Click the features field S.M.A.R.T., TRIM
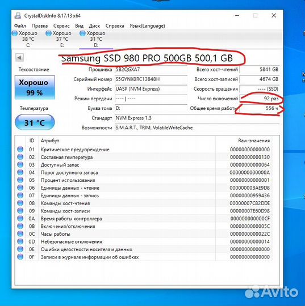Screen dimensions: 305x306 click(x=197, y=128)
